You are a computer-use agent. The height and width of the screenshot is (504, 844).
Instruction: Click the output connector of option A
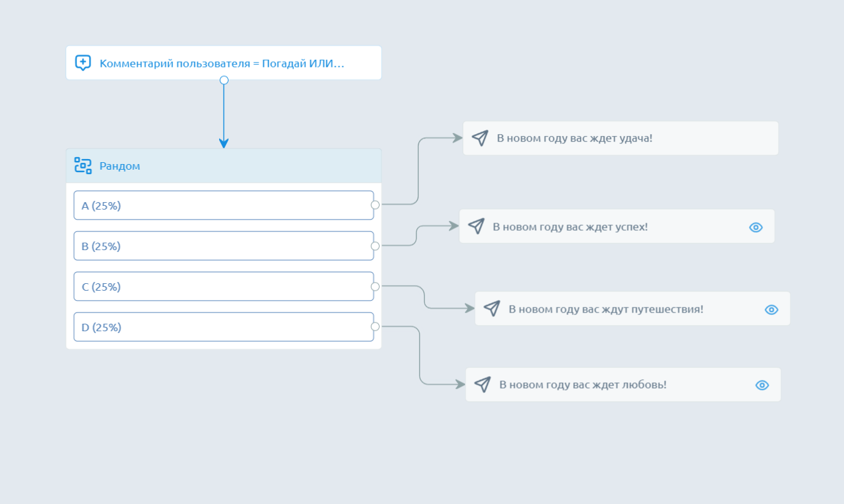(375, 205)
